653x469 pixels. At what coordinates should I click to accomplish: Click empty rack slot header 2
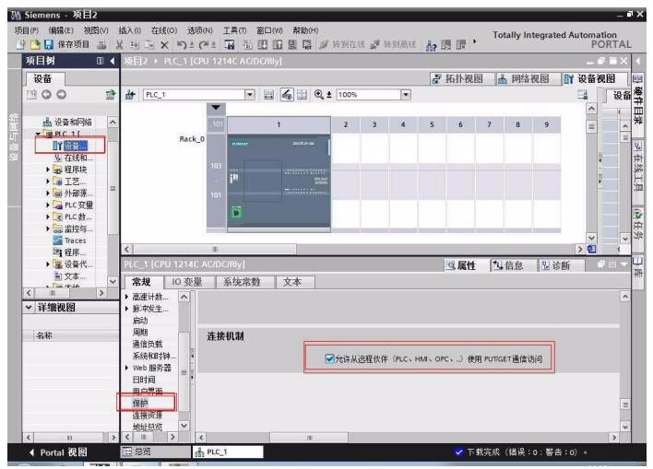pyautogui.click(x=345, y=124)
